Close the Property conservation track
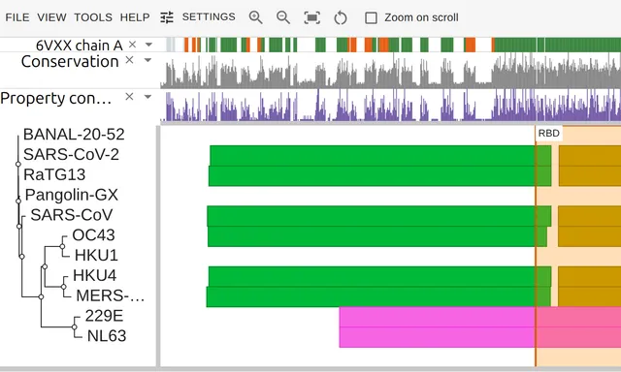Image resolution: width=621 pixels, height=372 pixels. click(129, 97)
